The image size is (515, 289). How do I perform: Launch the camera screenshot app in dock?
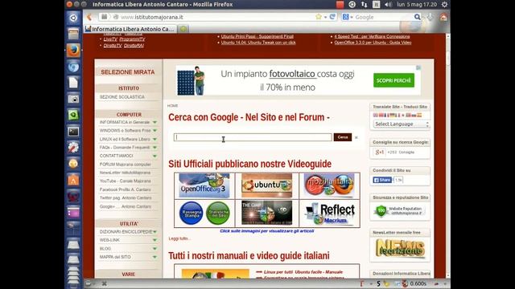tap(73, 99)
